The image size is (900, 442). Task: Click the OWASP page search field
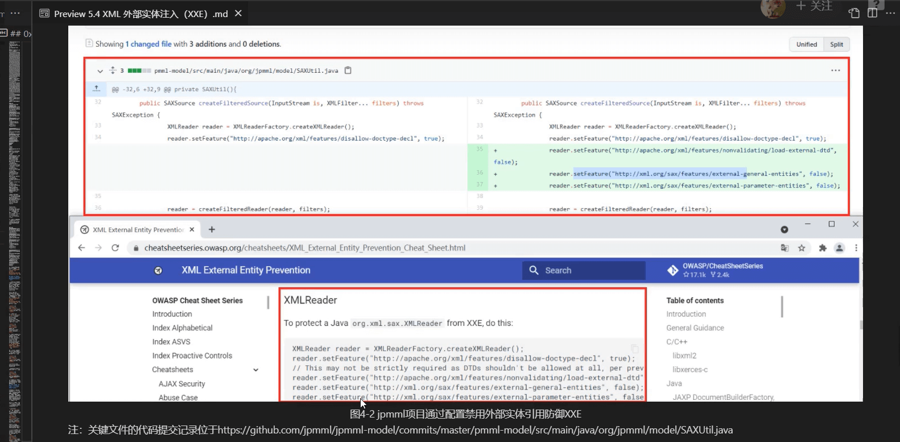click(x=584, y=270)
